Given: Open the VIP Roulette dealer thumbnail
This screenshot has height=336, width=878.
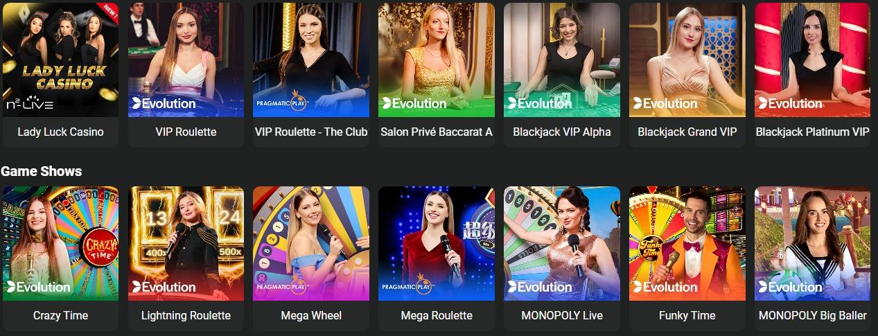Looking at the screenshot, I should tap(186, 60).
